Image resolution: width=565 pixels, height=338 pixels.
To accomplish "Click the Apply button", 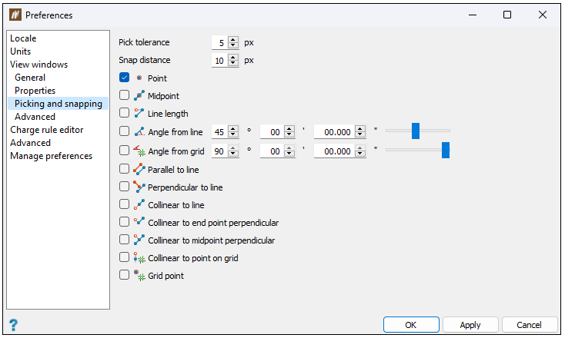I will click(x=470, y=325).
